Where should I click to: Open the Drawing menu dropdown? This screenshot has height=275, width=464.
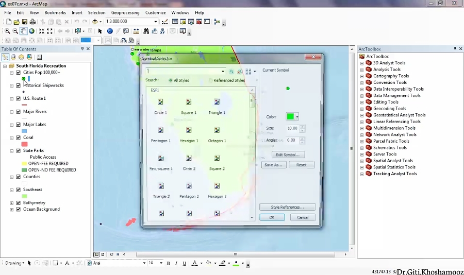coord(15,263)
